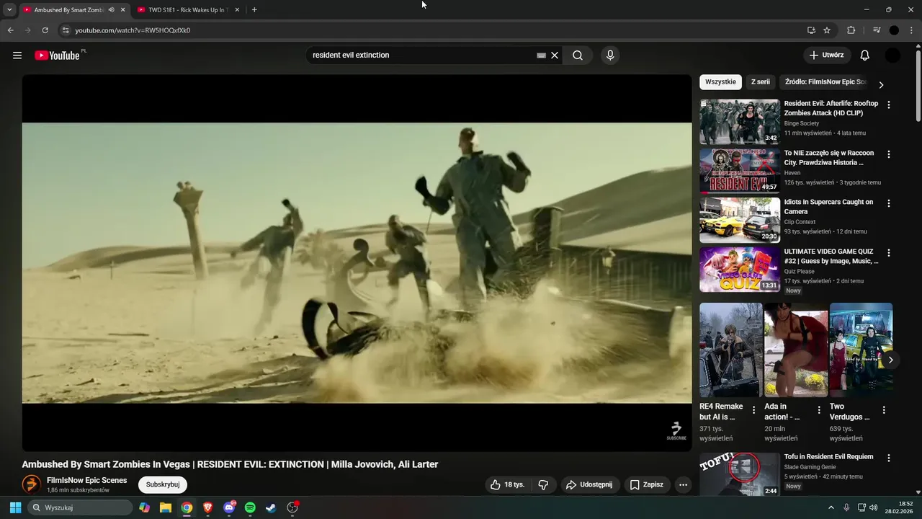Open Spotify from the taskbar
The height and width of the screenshot is (519, 922).
coord(250,507)
